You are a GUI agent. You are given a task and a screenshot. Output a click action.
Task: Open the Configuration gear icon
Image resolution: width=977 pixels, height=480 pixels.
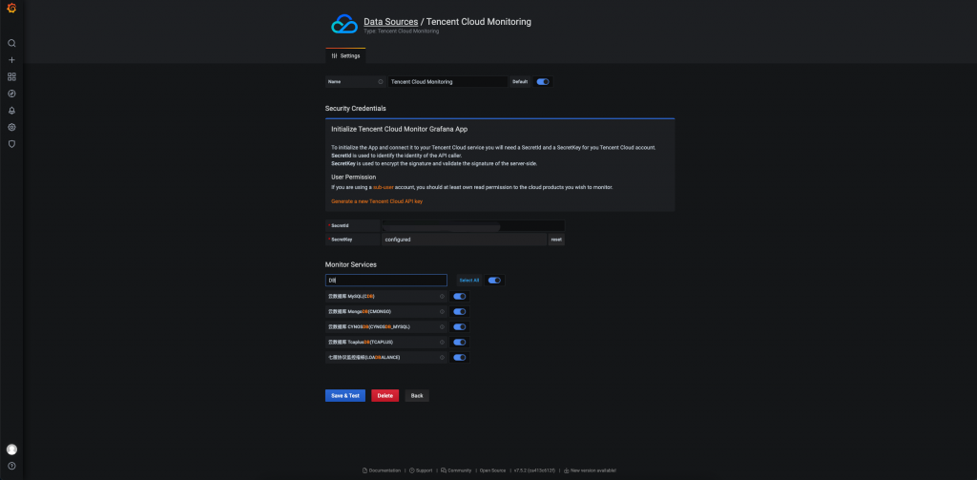[11, 127]
